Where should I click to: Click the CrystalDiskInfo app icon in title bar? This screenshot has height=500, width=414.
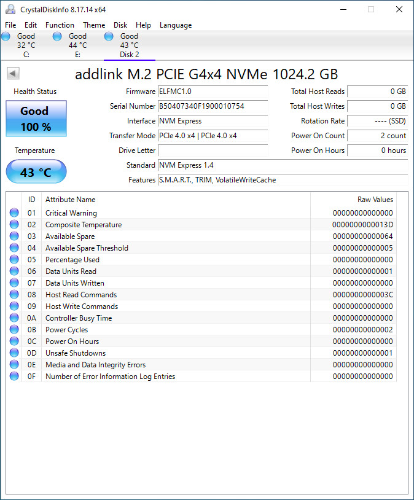tap(10, 10)
